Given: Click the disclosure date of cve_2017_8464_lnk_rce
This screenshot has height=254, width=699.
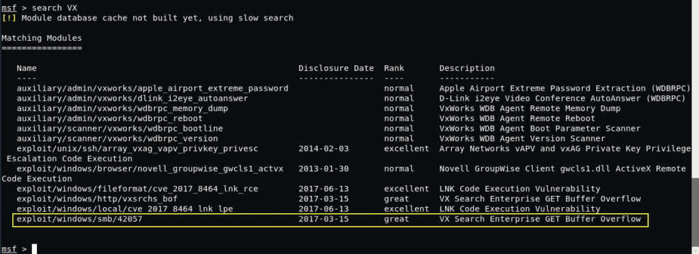Looking at the screenshot, I should coord(324,189).
